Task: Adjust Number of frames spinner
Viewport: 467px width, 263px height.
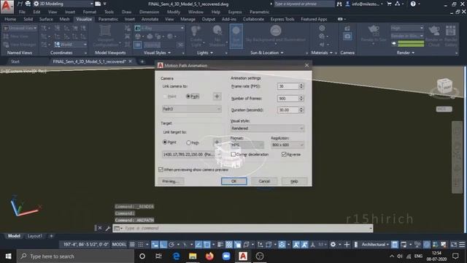Action: click(x=301, y=99)
